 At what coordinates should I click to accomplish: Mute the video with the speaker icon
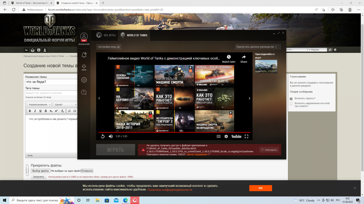110,137
